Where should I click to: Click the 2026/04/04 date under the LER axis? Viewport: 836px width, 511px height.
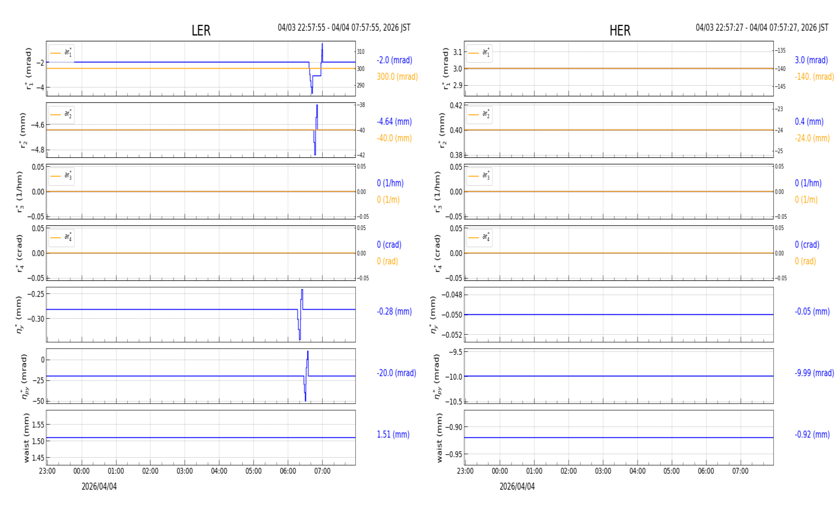click(x=99, y=487)
